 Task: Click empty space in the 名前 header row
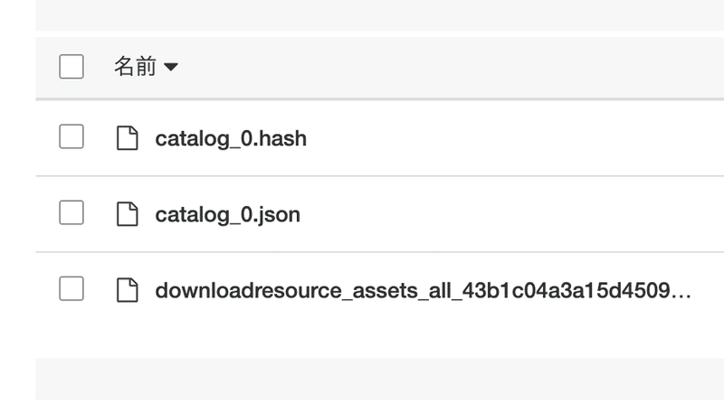pyautogui.click(x=452, y=67)
